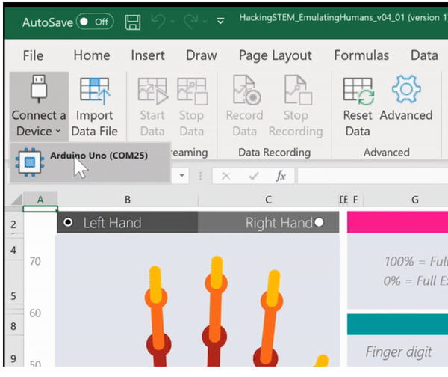Select column G header
Image resolution: width=448 pixels, height=377 pixels.
coord(414,200)
